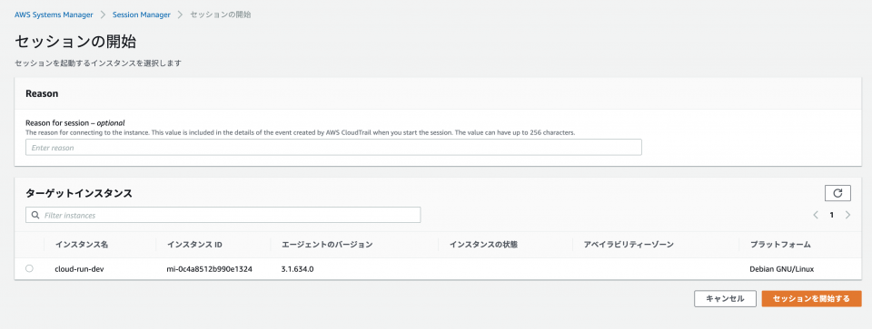Sort by アベイラビリティーゾーン column header

(629, 245)
